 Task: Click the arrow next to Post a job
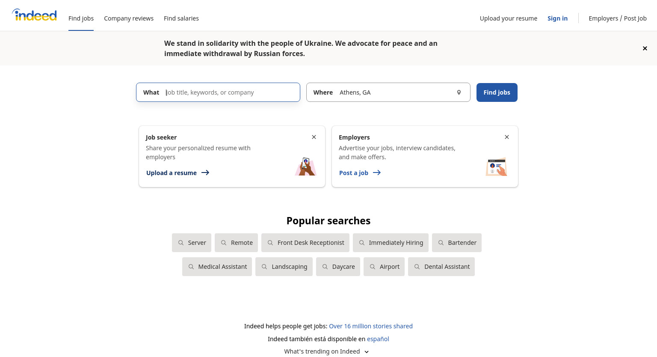[x=377, y=173]
